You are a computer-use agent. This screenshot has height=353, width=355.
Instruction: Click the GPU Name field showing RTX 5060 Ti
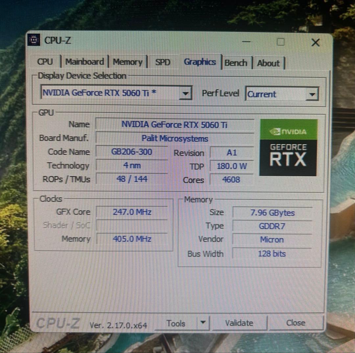click(175, 124)
